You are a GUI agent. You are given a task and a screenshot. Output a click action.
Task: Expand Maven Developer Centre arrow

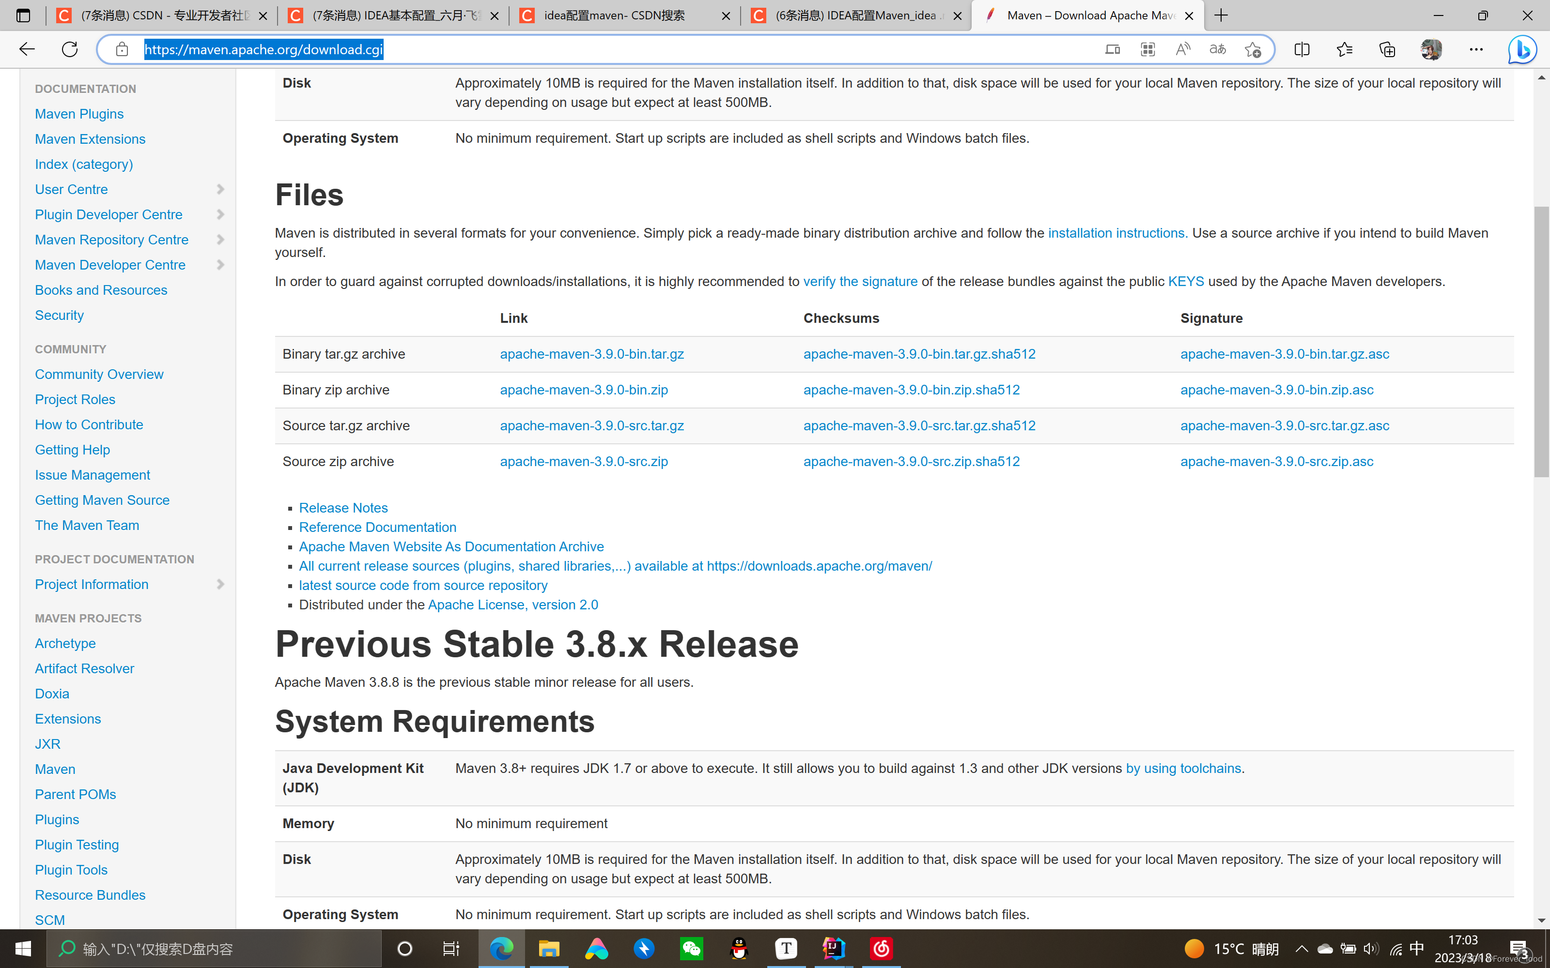tap(220, 265)
